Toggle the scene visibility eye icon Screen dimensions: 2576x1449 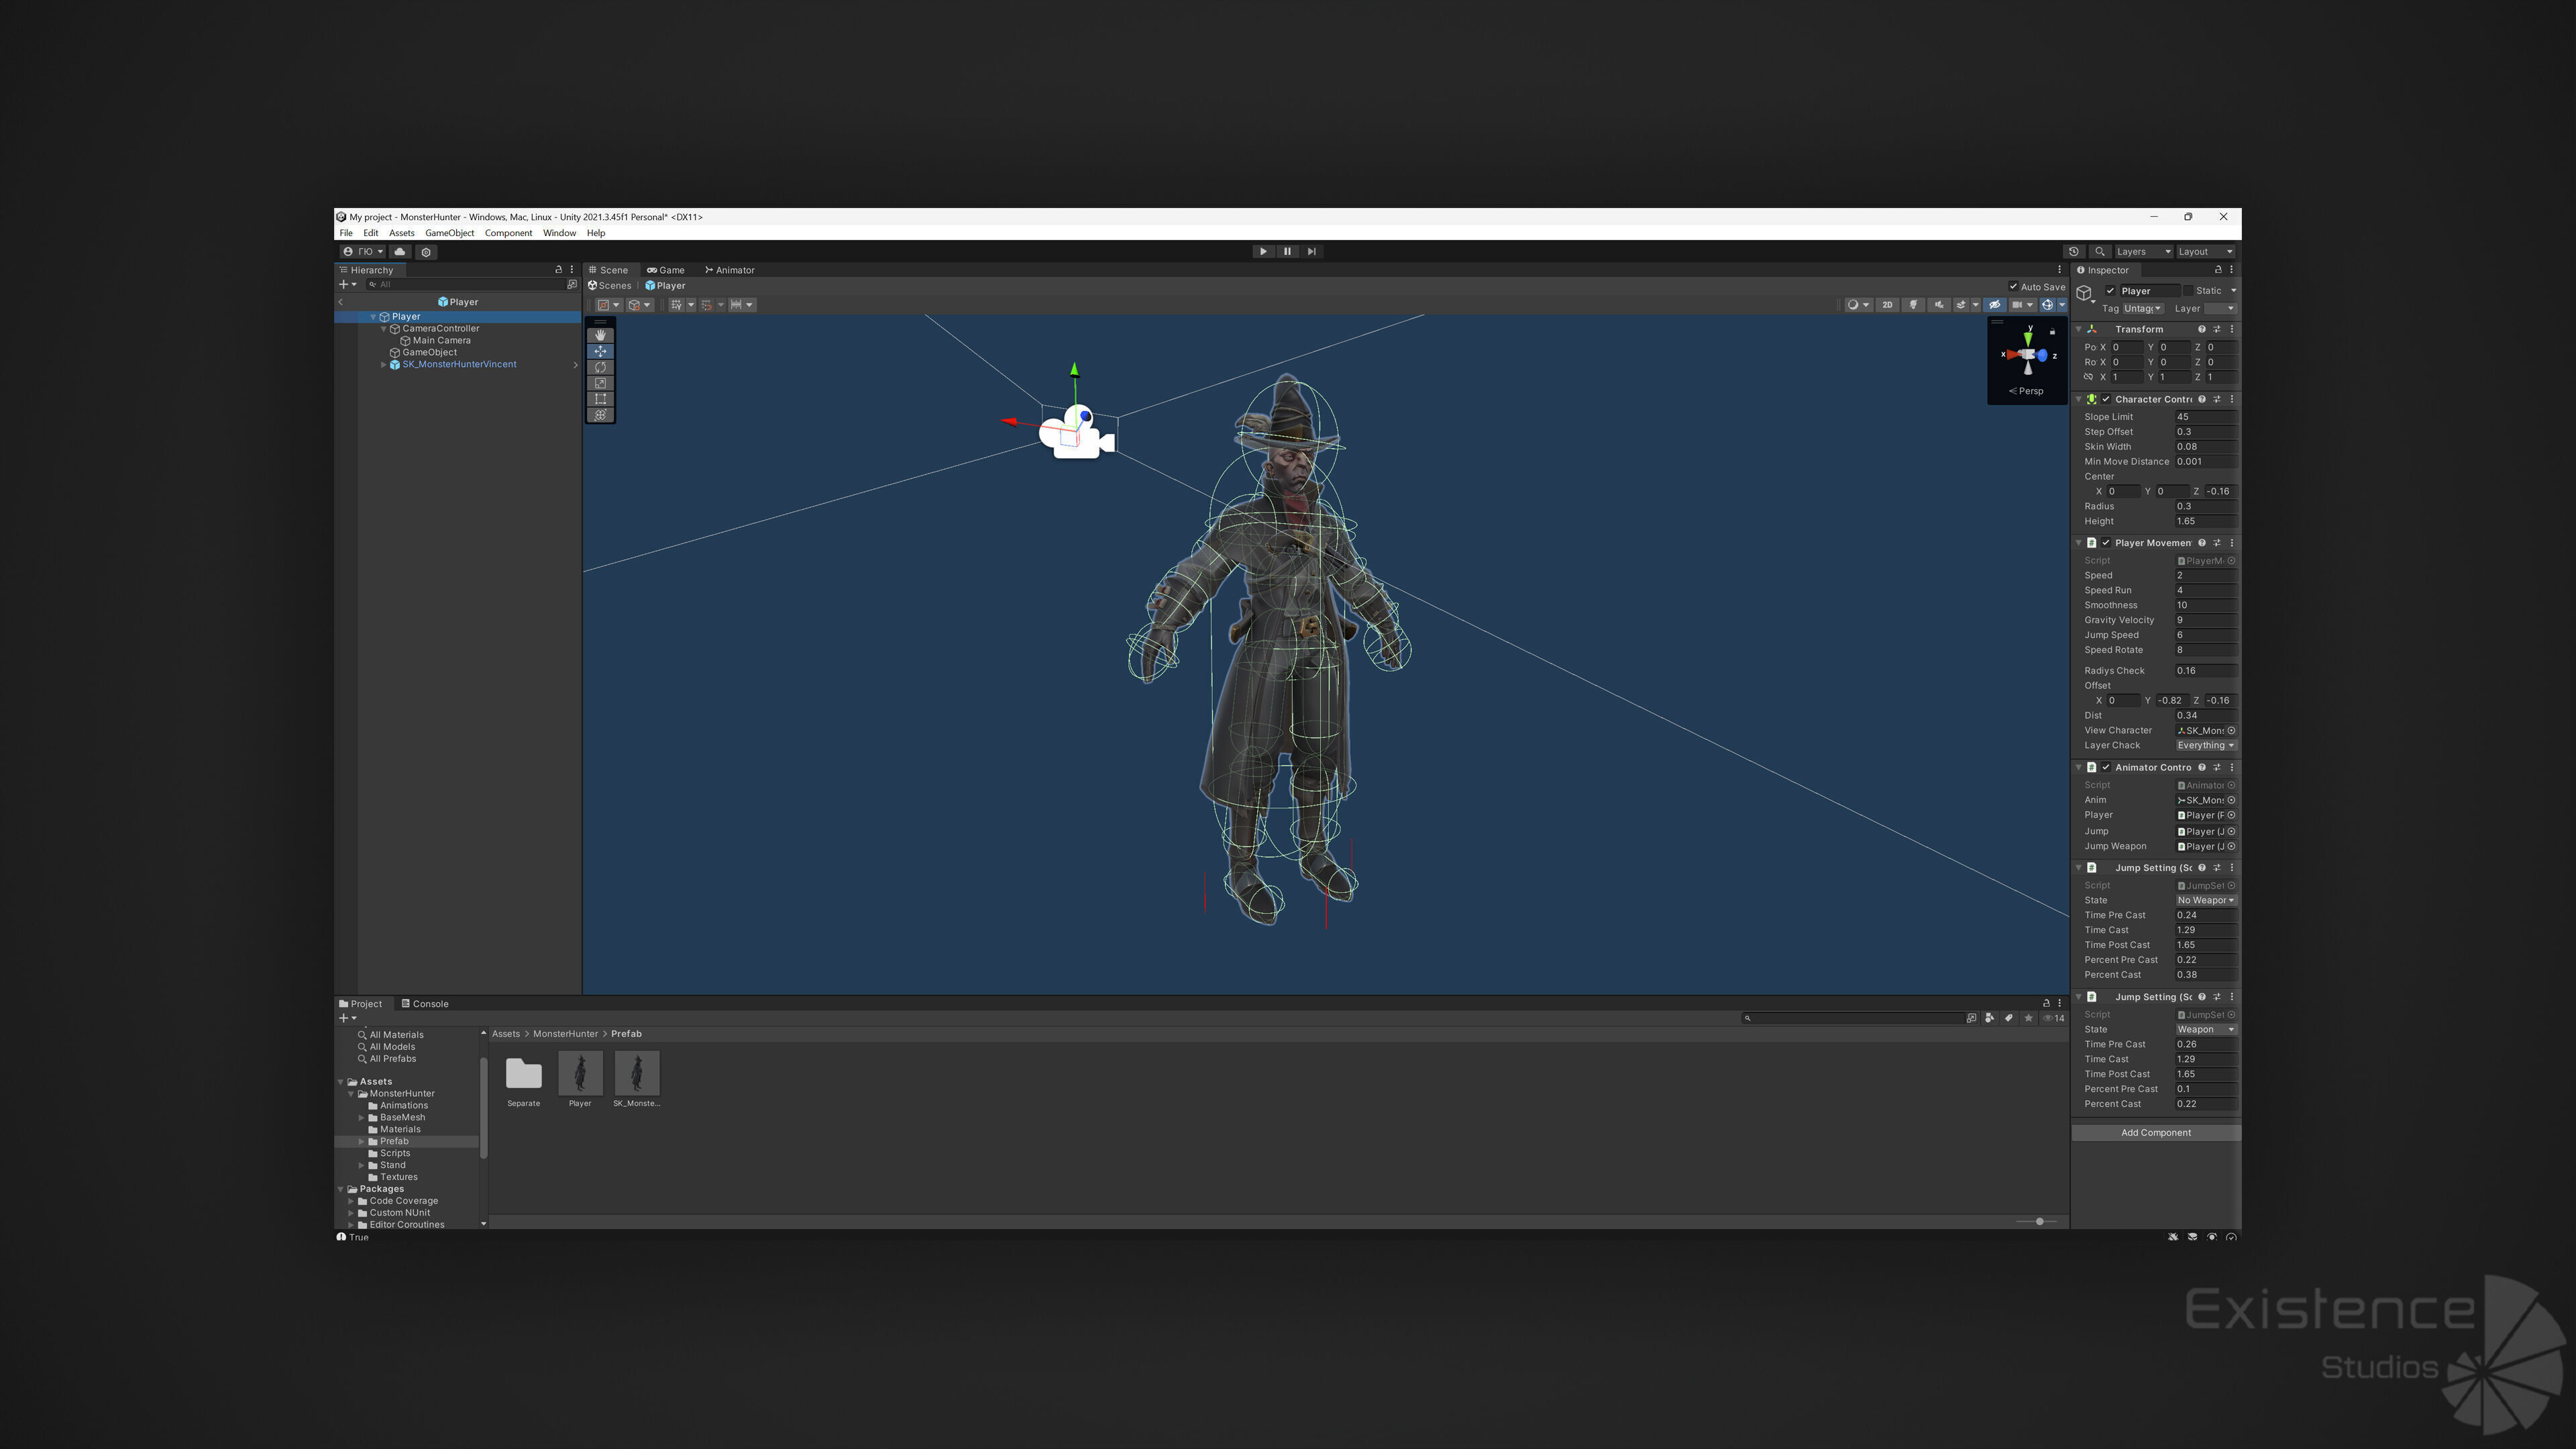click(x=1994, y=305)
